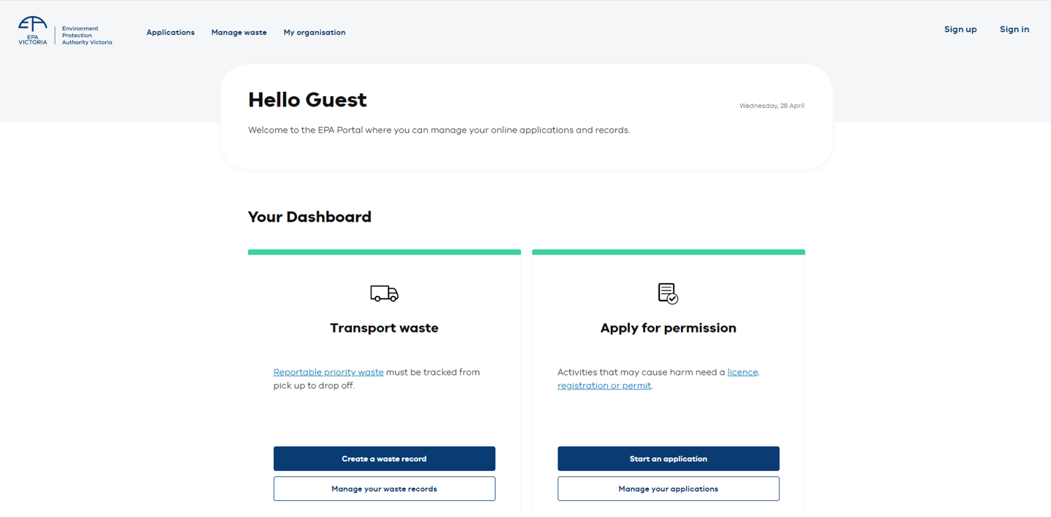Click the Wednesday, 28 April date text
This screenshot has height=517, width=1051.
(x=771, y=106)
